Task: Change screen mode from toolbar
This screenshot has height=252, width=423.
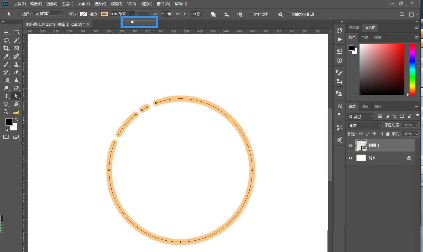Action: (16, 137)
